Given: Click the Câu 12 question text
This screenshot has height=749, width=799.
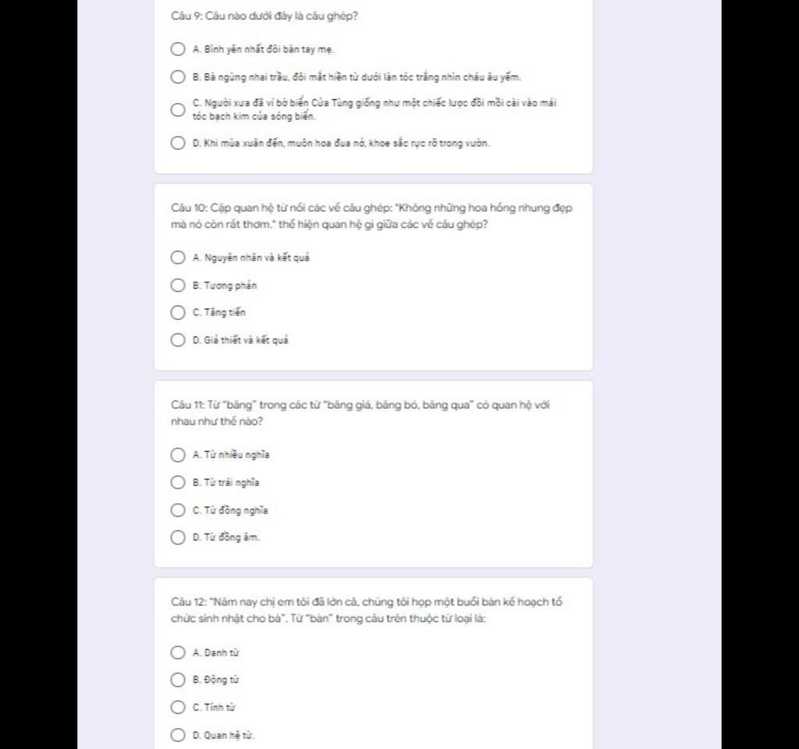Looking at the screenshot, I should pyautogui.click(x=367, y=610).
